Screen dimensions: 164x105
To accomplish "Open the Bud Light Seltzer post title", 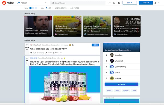I will pyautogui.click(x=65, y=63).
